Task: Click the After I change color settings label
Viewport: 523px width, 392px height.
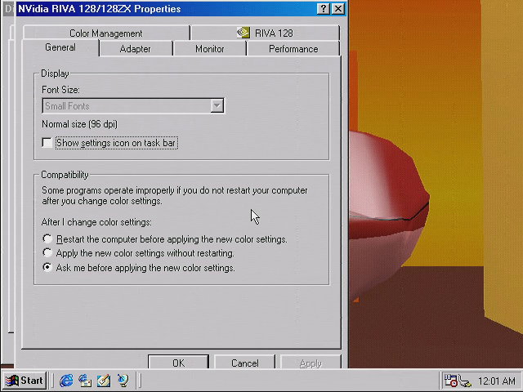Action: tap(96, 222)
